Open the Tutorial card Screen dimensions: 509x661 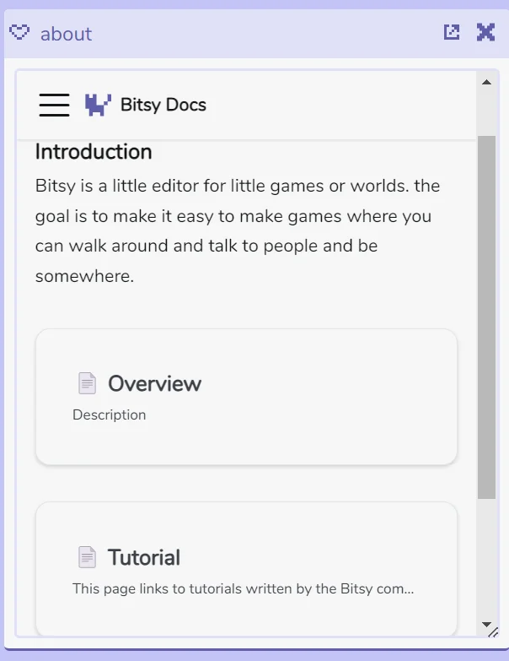(247, 569)
